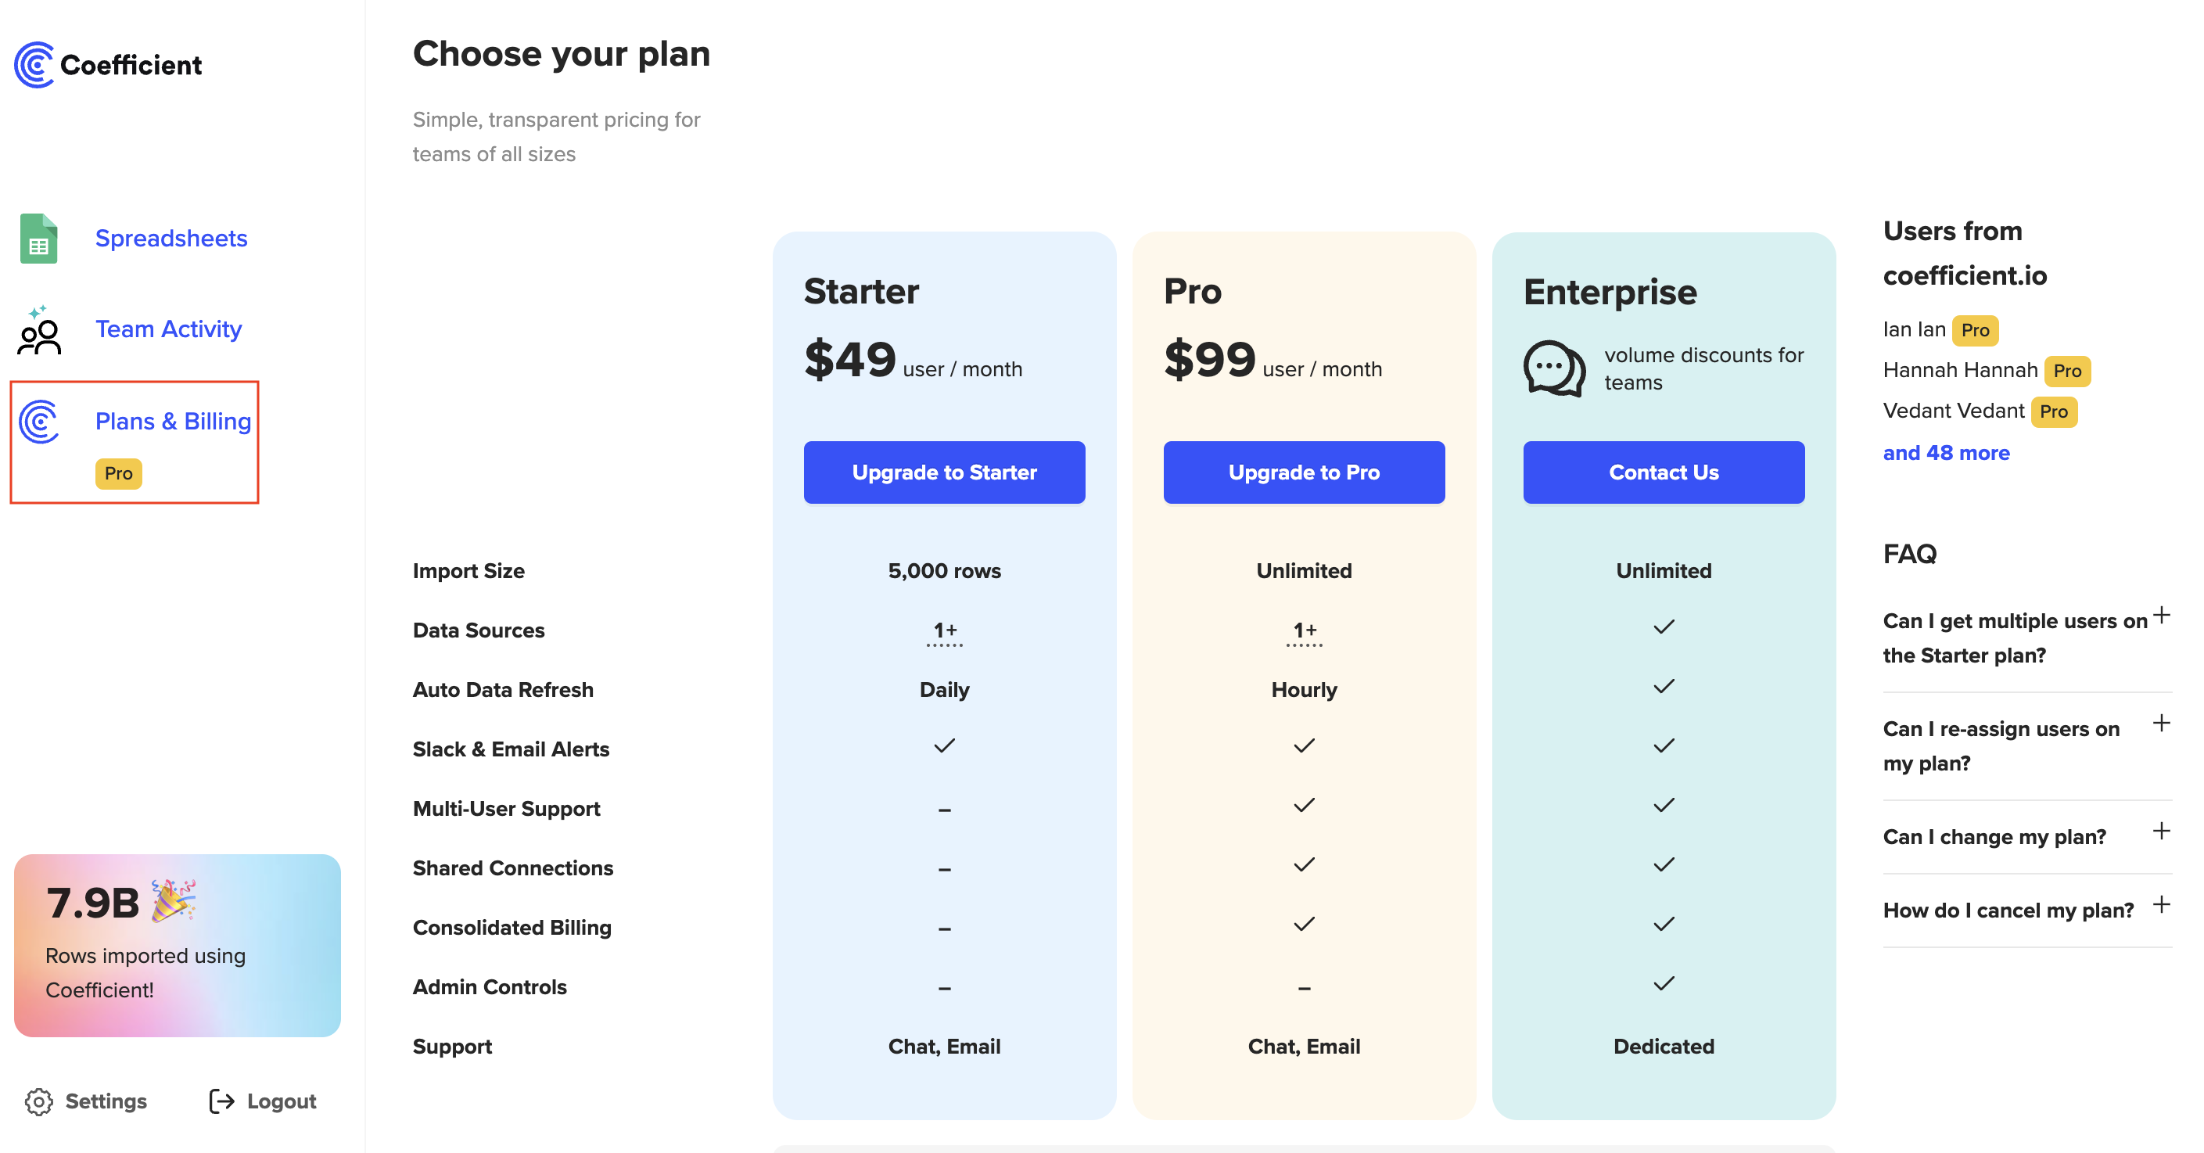Expand 'How do I cancel my plan?' FAQ
The image size is (2204, 1153).
coord(2161,905)
